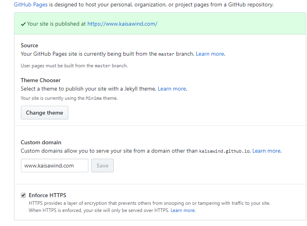Toggle the Enforce HTTPS checkbox

click(x=23, y=195)
